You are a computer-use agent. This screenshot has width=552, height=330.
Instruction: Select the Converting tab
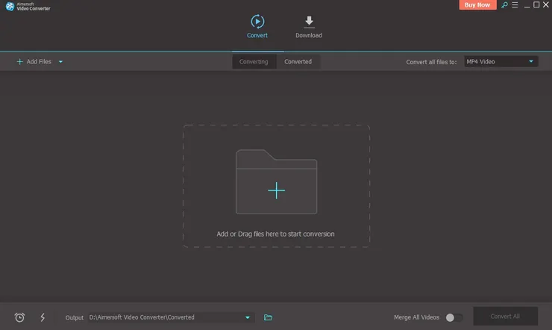tap(254, 62)
